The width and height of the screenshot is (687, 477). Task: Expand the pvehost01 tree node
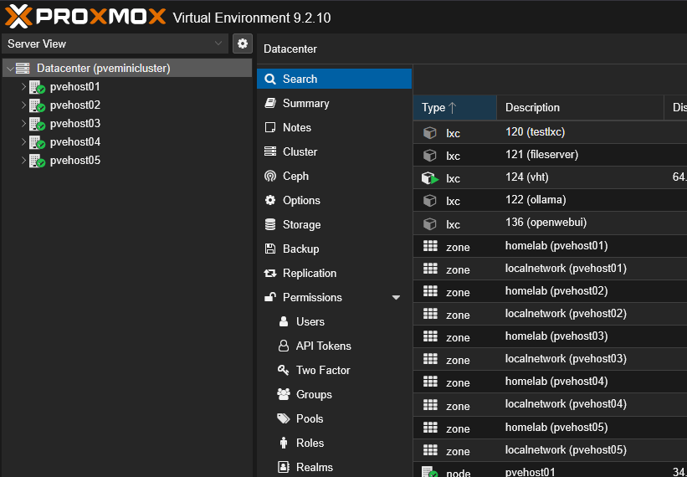pyautogui.click(x=23, y=87)
